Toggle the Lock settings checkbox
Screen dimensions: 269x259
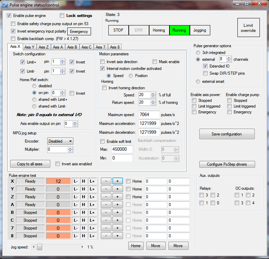(62, 16)
